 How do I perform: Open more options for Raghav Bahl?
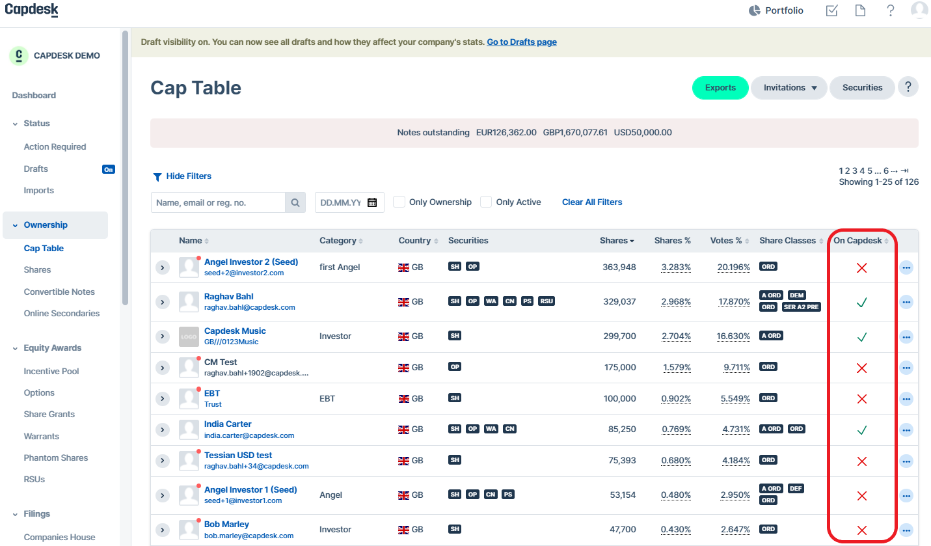coord(906,302)
